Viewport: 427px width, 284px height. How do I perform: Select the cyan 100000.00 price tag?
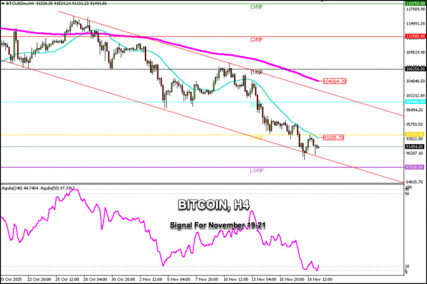click(415, 102)
